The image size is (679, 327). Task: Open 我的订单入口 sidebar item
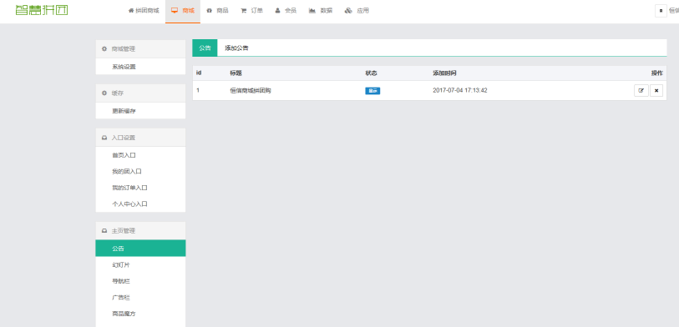point(140,188)
